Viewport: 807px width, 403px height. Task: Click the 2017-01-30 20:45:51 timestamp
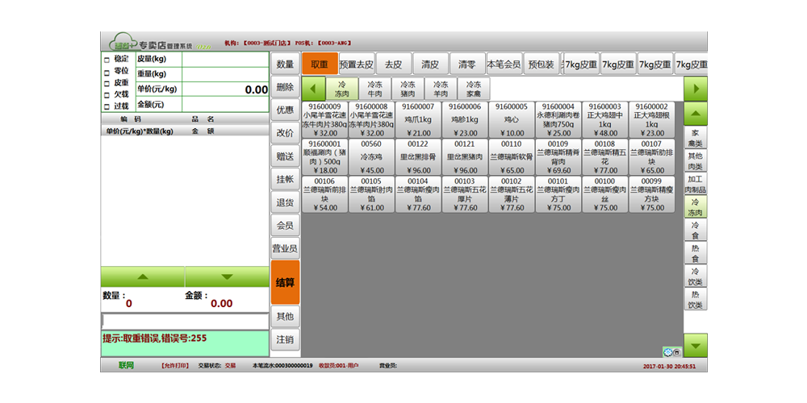pos(669,367)
